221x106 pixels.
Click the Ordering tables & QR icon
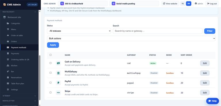click(x=8, y=60)
